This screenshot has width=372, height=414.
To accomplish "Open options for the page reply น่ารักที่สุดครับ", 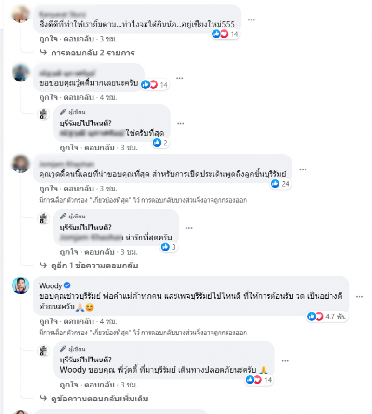I will (189, 228).
